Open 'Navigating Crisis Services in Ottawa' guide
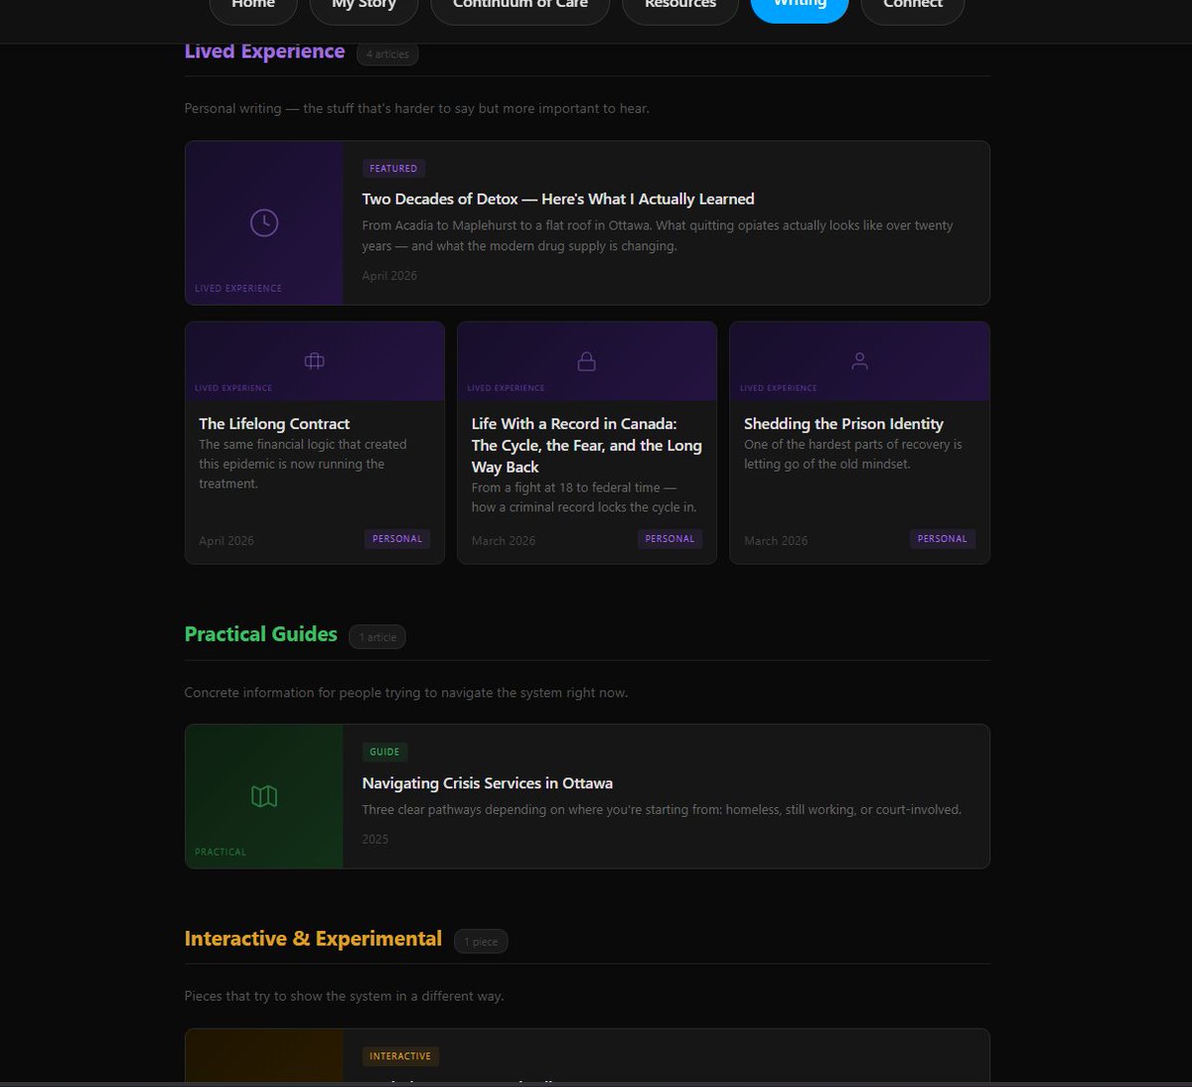 point(487,783)
